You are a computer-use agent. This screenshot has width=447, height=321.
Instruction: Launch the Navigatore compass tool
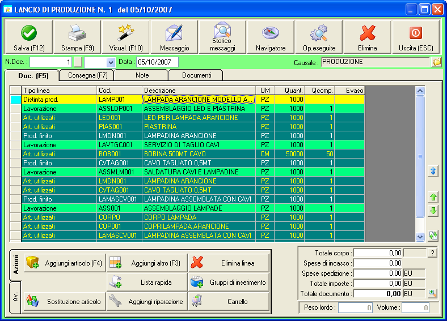[271, 37]
